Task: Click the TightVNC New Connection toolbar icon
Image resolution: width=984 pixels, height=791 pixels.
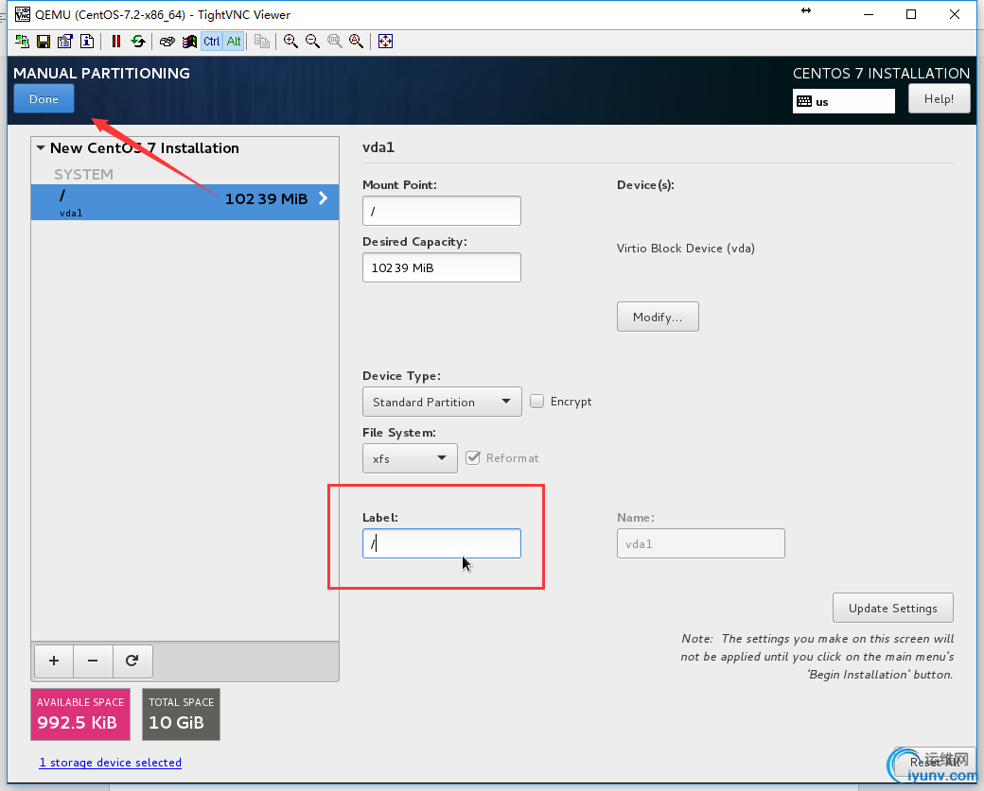Action: [x=22, y=42]
